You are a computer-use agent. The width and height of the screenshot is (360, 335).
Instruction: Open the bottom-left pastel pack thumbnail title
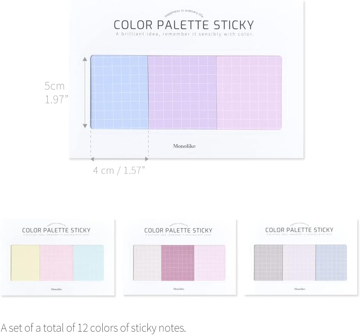click(56, 230)
